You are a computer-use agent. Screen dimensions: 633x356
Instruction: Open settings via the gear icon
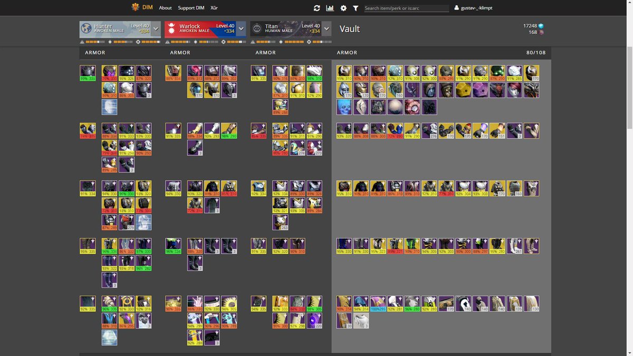(343, 8)
